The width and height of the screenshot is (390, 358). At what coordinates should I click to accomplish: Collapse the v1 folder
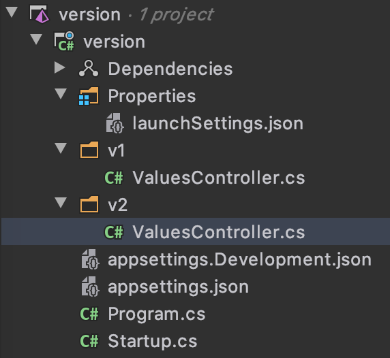(61, 148)
